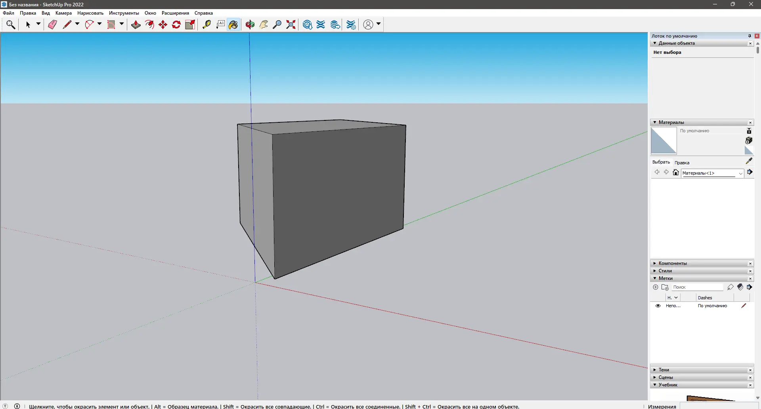This screenshot has height=409, width=761.
Task: Open the Камера menu
Action: tap(63, 13)
